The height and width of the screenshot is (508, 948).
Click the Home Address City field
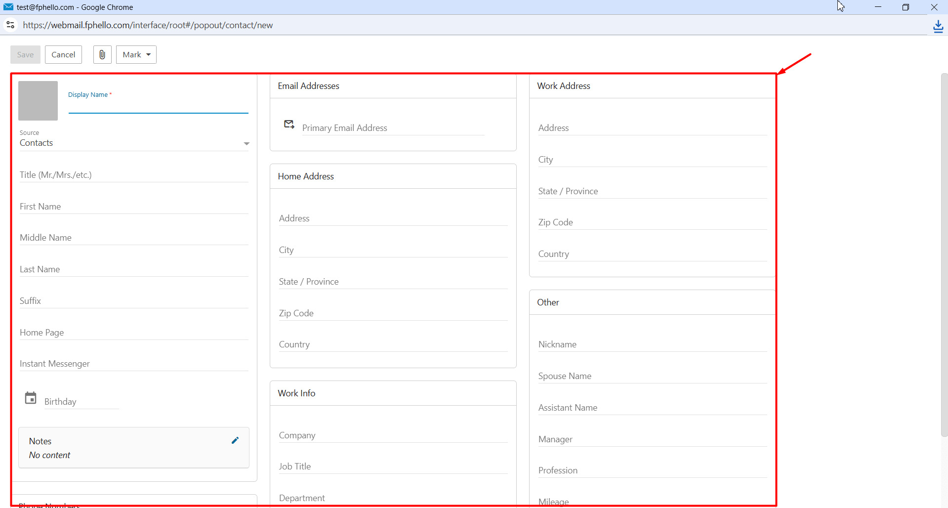(393, 250)
